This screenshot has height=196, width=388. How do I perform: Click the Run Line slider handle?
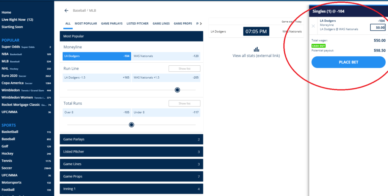click(177, 90)
